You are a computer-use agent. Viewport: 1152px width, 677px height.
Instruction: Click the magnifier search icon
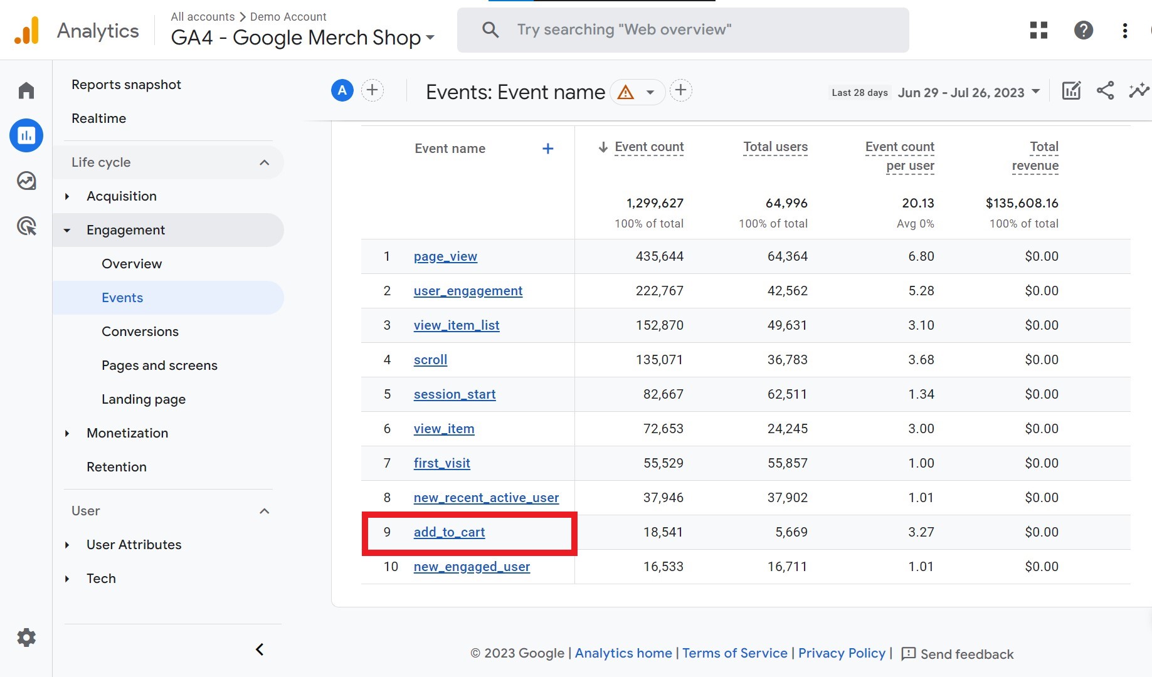pos(490,29)
